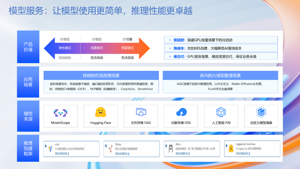Click the 传统的在线推理场景 header
Viewport: 300px width, 169px height.
click(101, 76)
